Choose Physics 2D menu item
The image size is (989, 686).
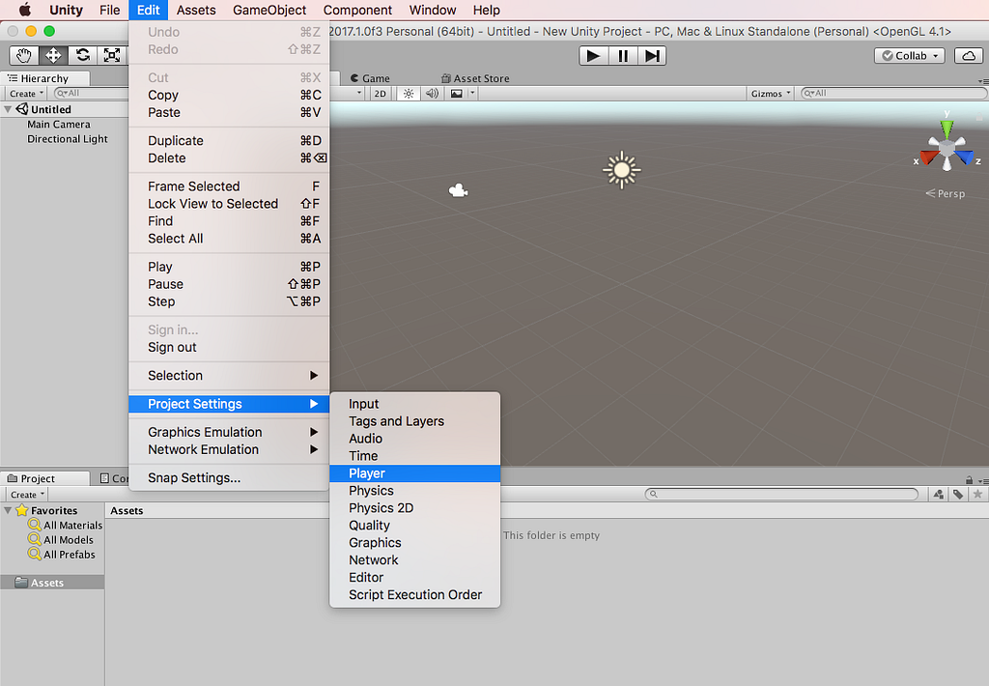[x=415, y=508]
